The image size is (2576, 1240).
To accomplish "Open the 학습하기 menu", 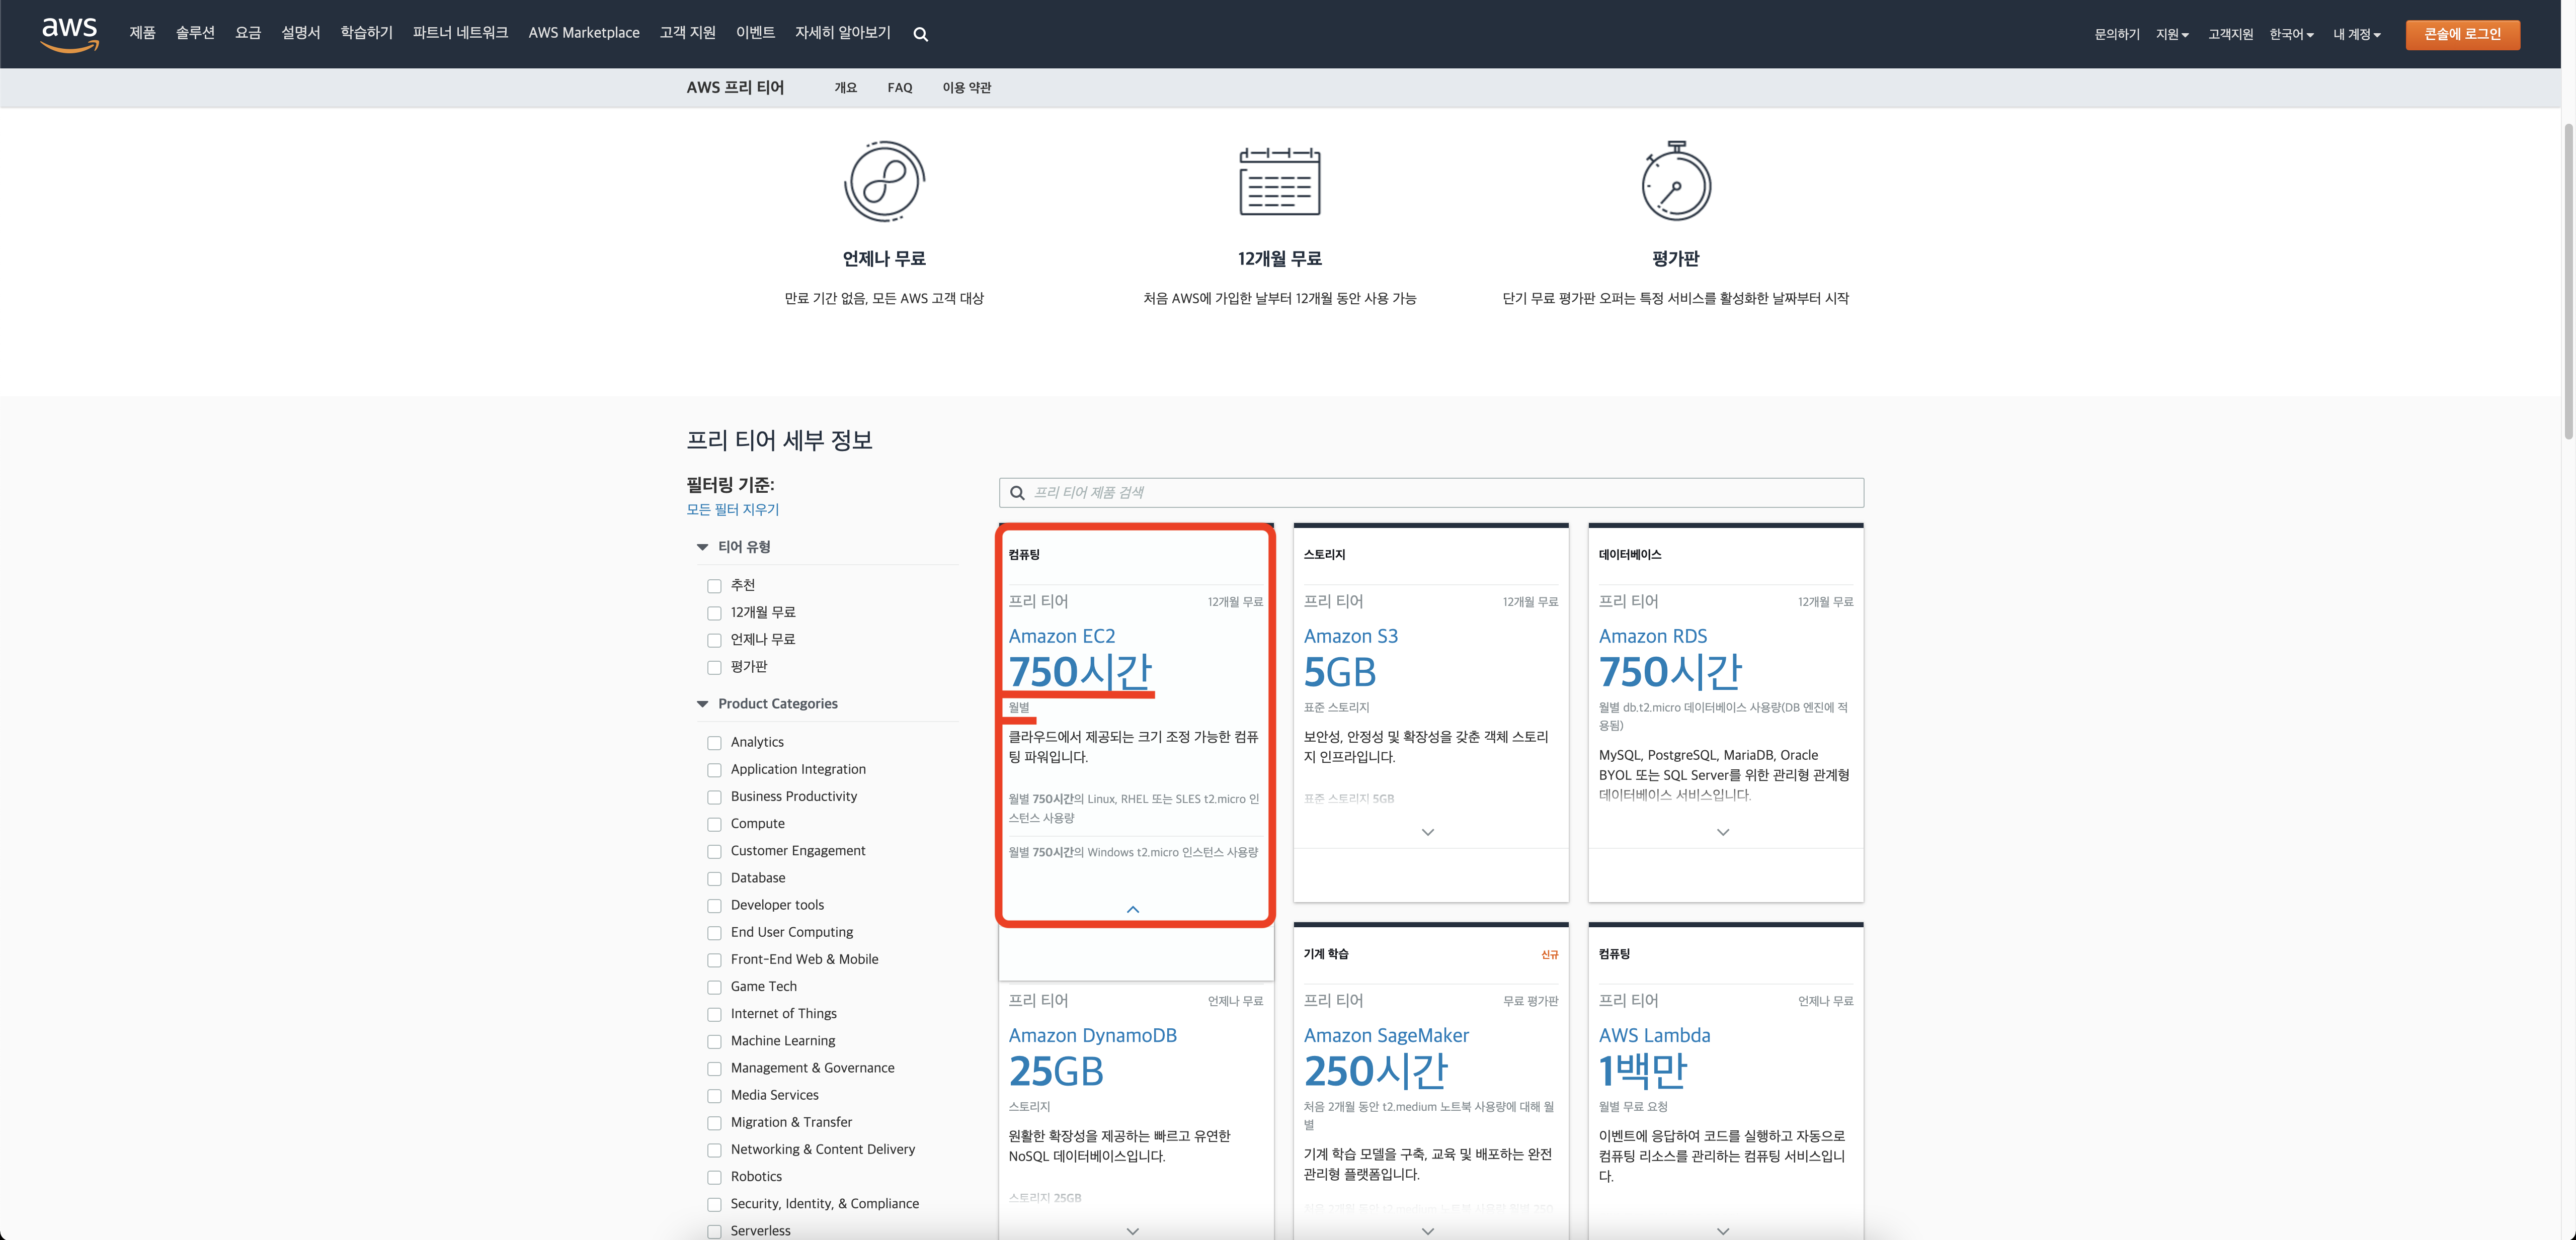I will coord(366,33).
